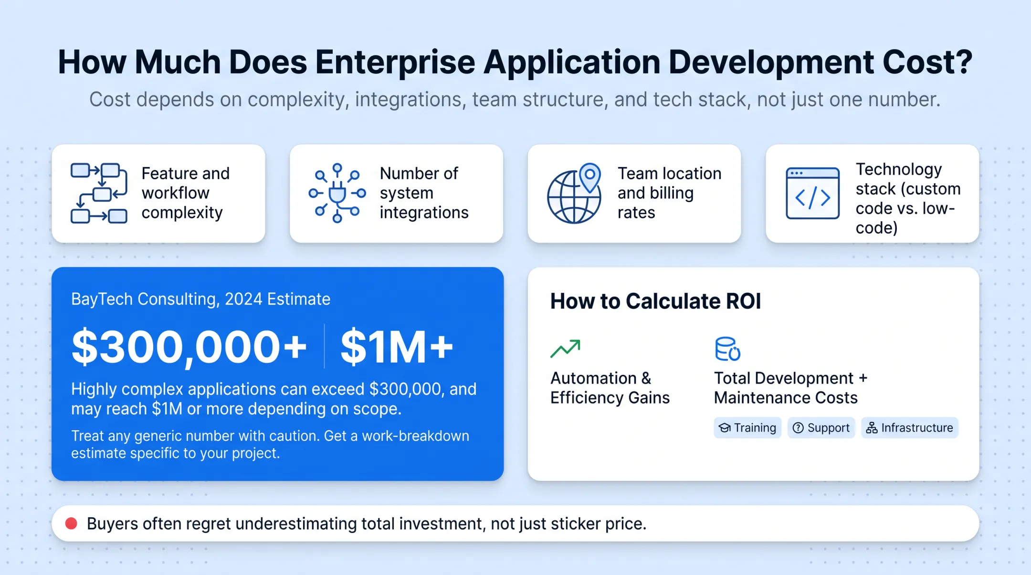Click the graduation cap Training icon
Screen dimensions: 1031x575
(x=725, y=428)
